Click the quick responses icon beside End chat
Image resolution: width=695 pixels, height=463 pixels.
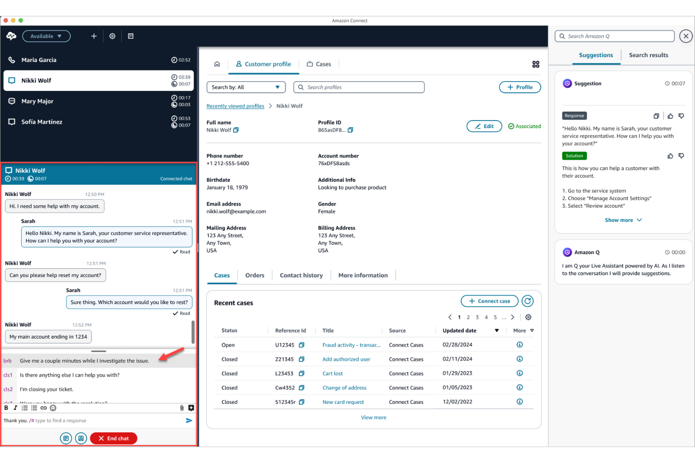pos(66,438)
